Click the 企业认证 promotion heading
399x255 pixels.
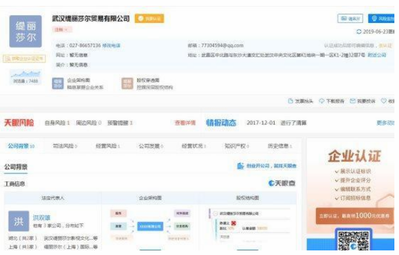354,156
